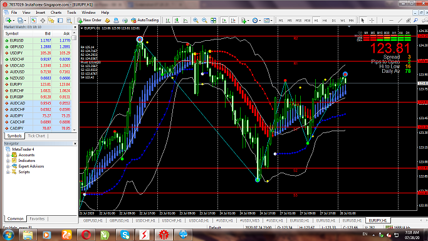Open the Templates icon

coord(267,21)
